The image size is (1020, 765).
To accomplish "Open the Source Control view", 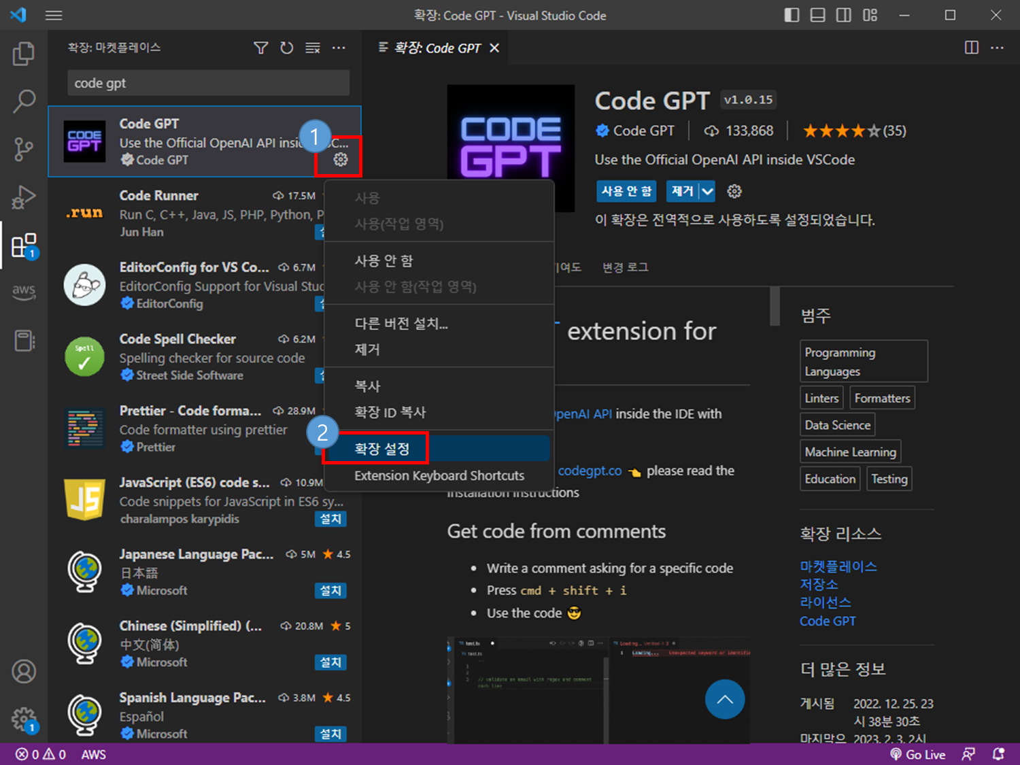I will coord(24,149).
